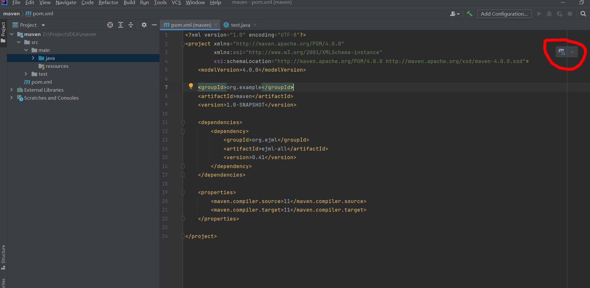
Task: Expand the java folder node
Action: 33,58
